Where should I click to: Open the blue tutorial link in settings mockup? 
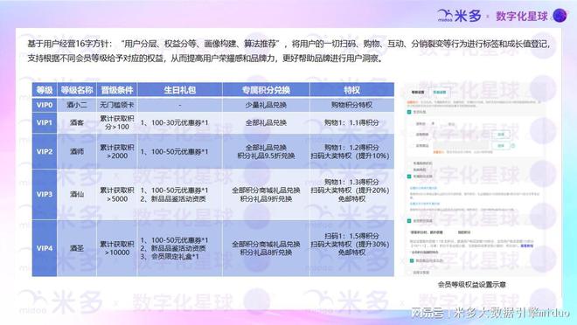(x=526, y=245)
